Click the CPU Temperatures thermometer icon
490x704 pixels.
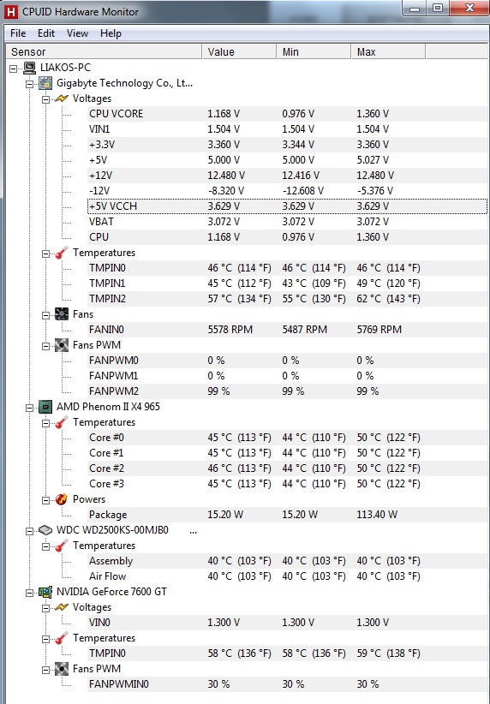pos(62,422)
